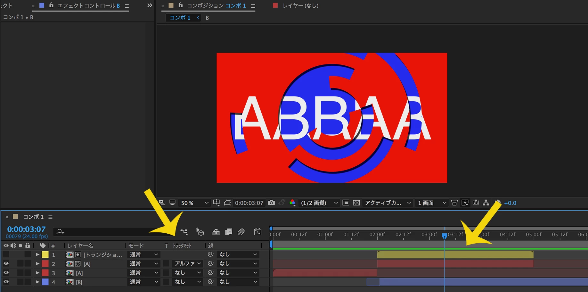588x292 pixels.
Task: Click the Show Snapshot icon
Action: [282, 203]
